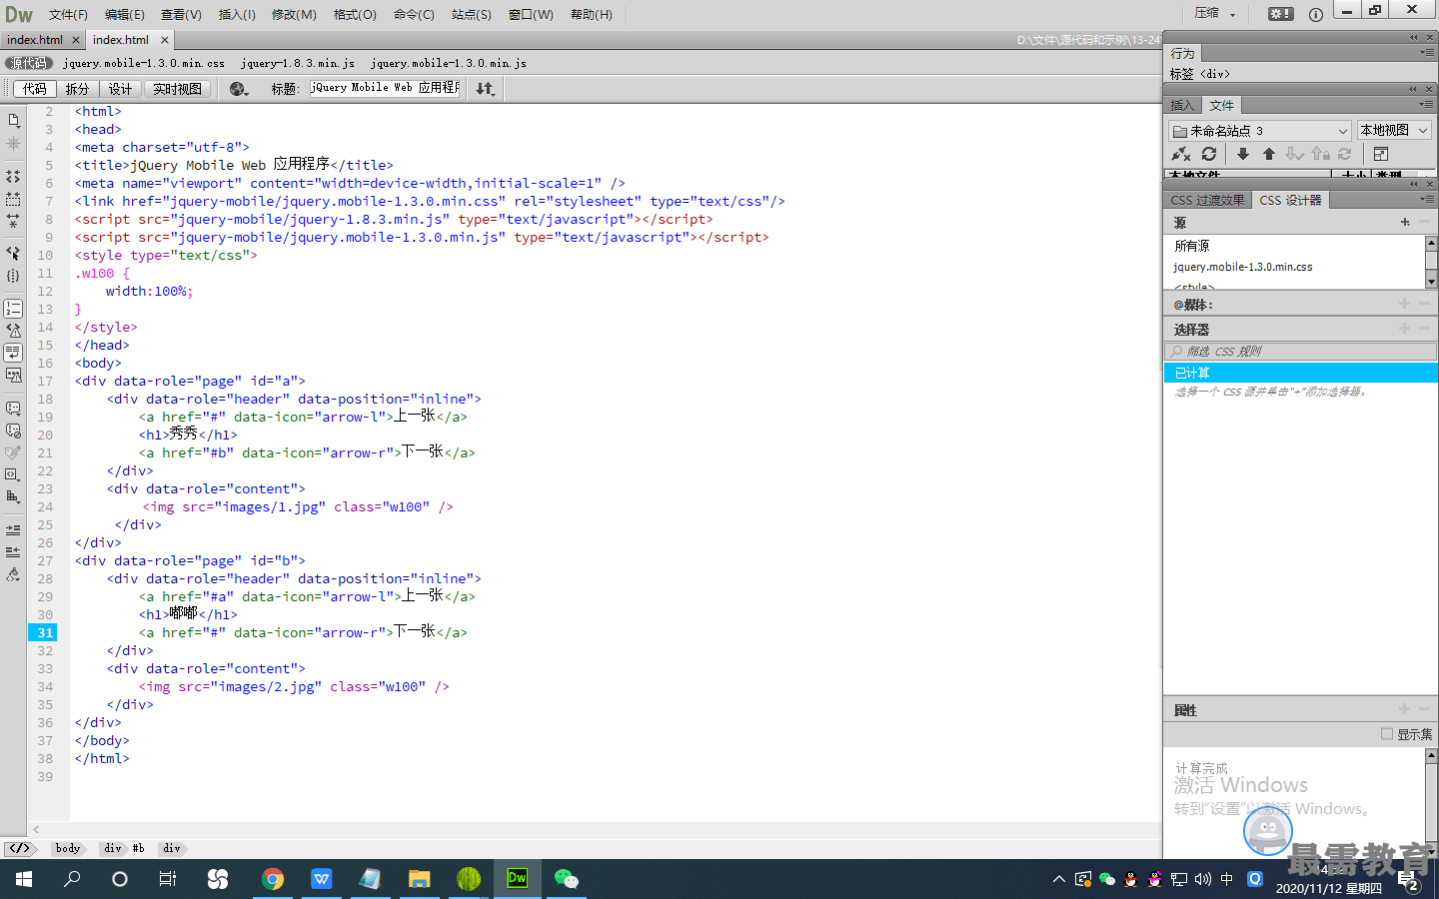Viewport: 1439px width, 899px height.
Task: Open the 本地视图 view dropdown
Action: [1394, 131]
